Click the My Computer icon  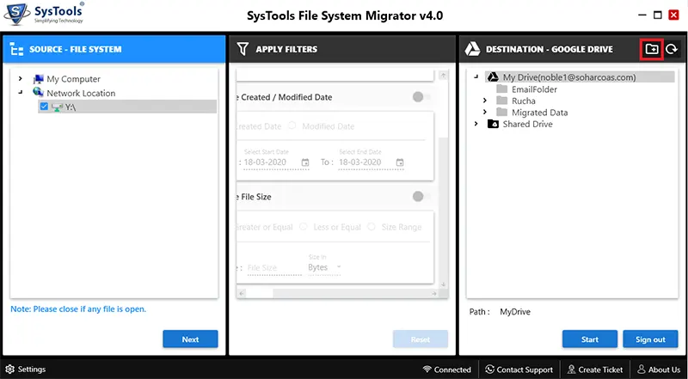tap(39, 79)
